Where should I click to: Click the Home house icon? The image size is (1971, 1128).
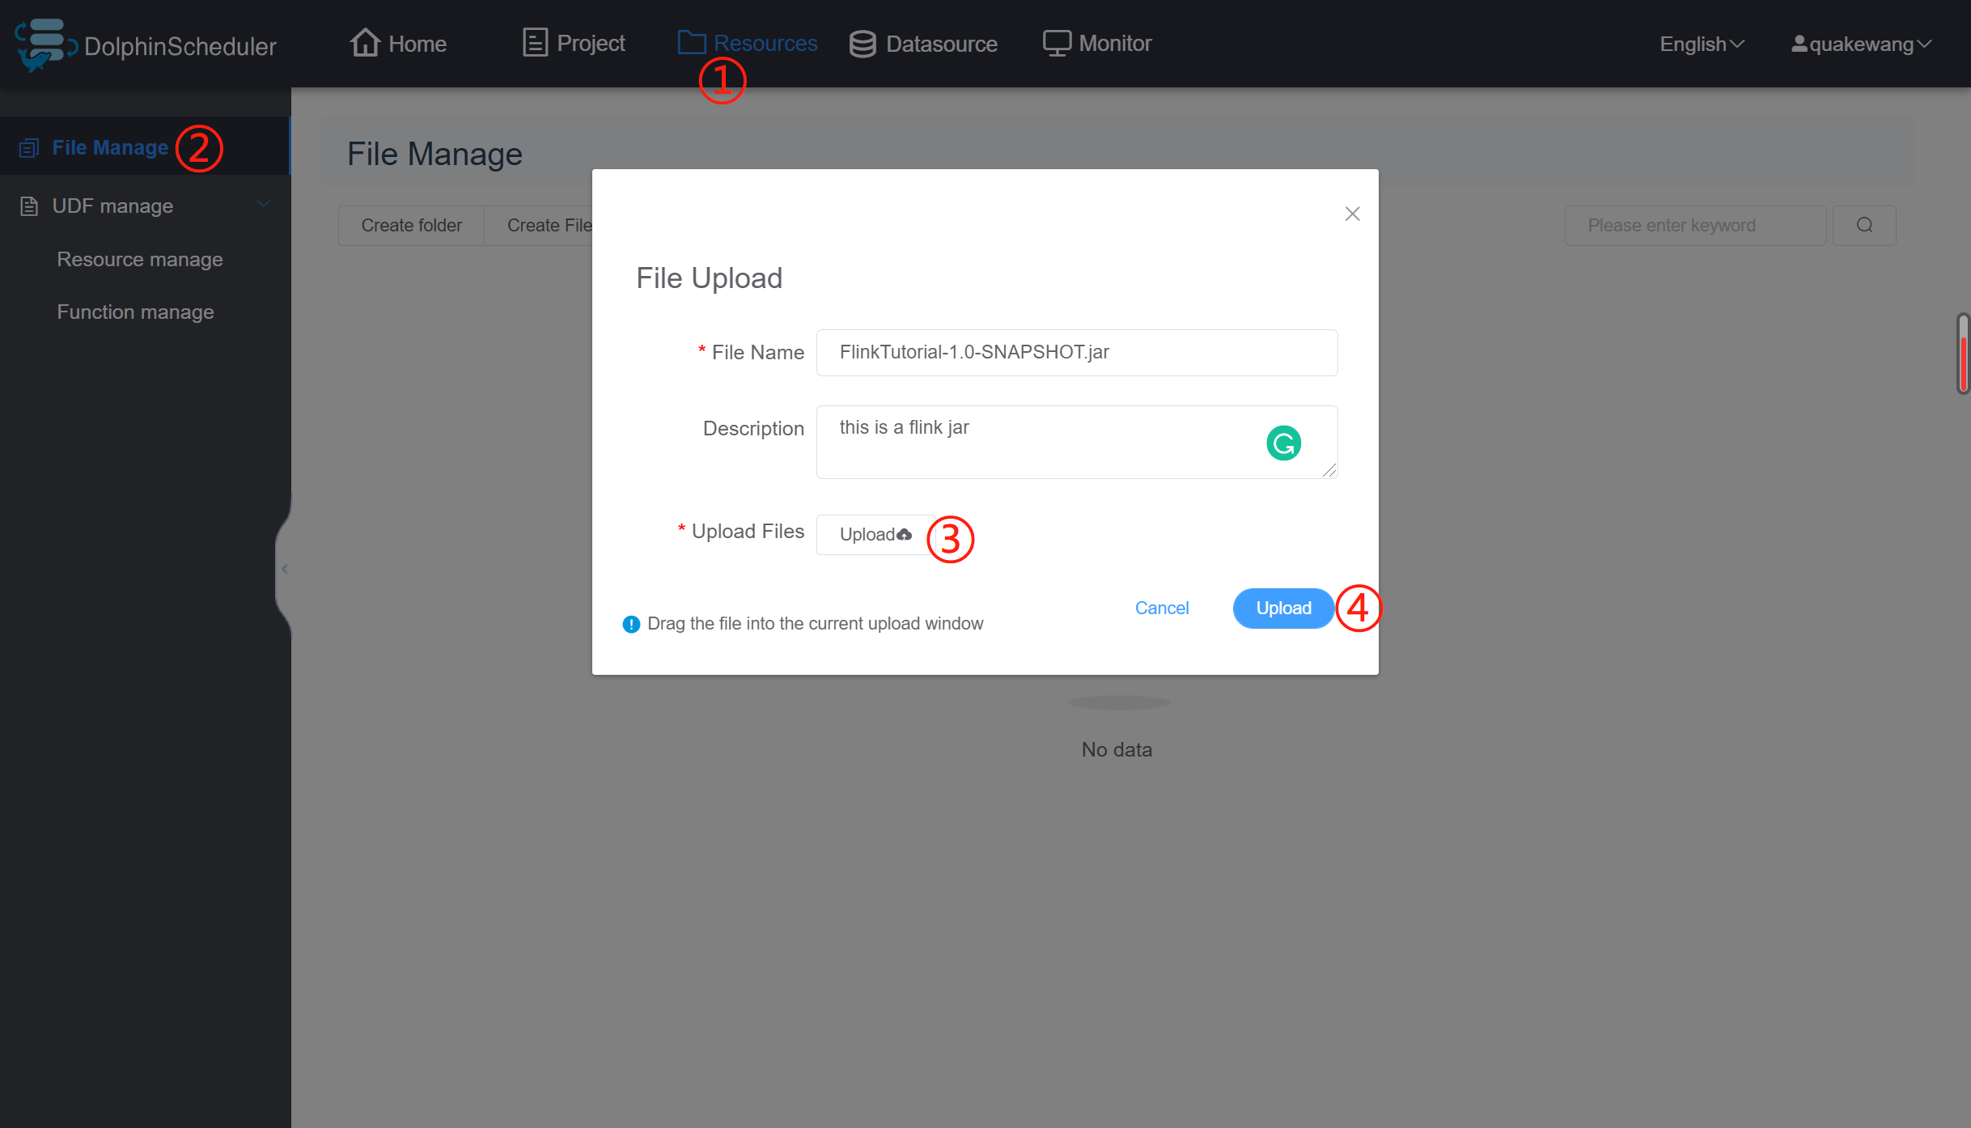click(365, 43)
